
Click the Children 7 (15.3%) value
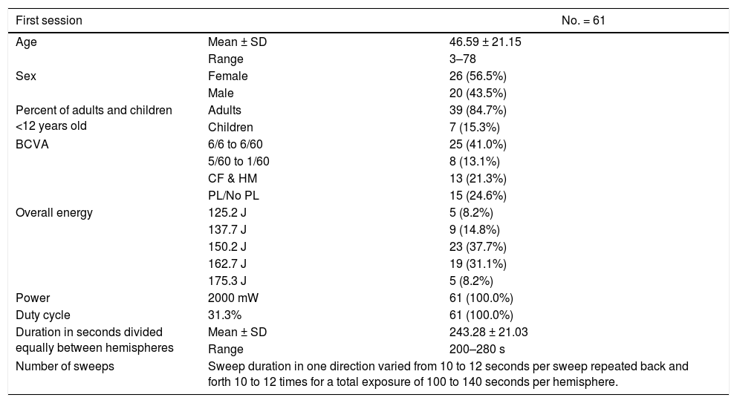(x=470, y=128)
